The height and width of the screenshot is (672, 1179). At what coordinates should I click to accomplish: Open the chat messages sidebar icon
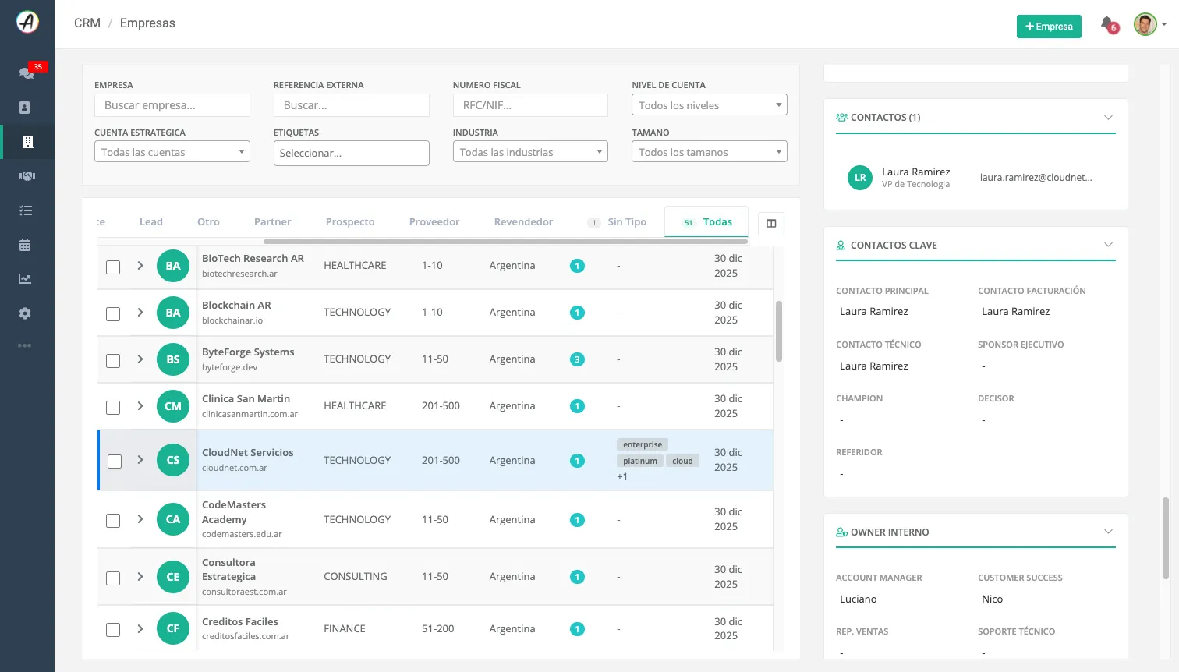tap(27, 73)
